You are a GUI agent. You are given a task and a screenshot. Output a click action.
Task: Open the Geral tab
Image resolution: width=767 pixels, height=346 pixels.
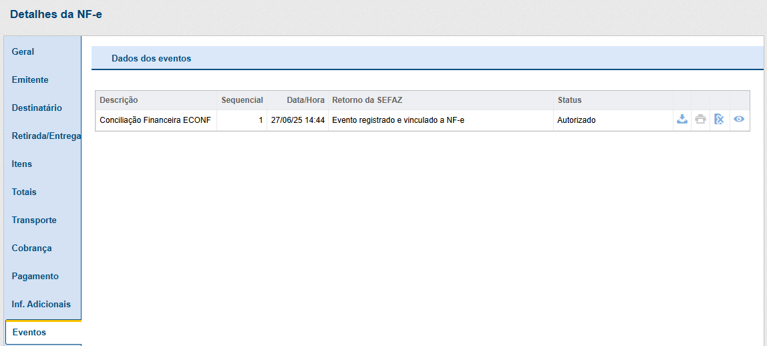click(x=23, y=51)
